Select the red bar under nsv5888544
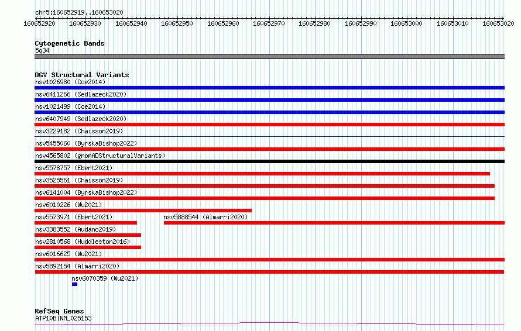 click(x=334, y=223)
